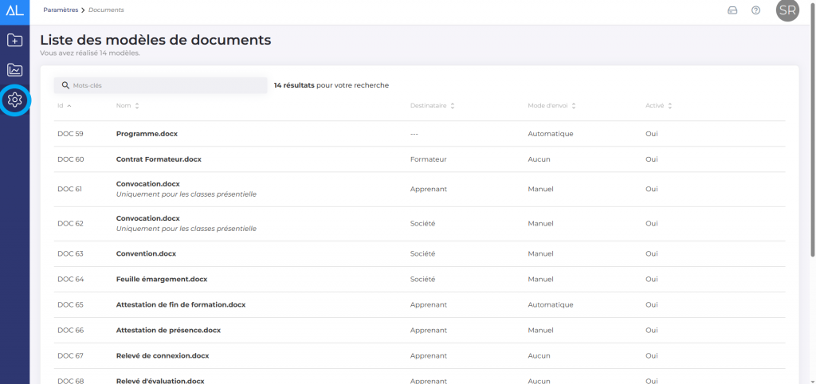
Task: Go to Paramètres in the breadcrumb
Action: coord(61,10)
